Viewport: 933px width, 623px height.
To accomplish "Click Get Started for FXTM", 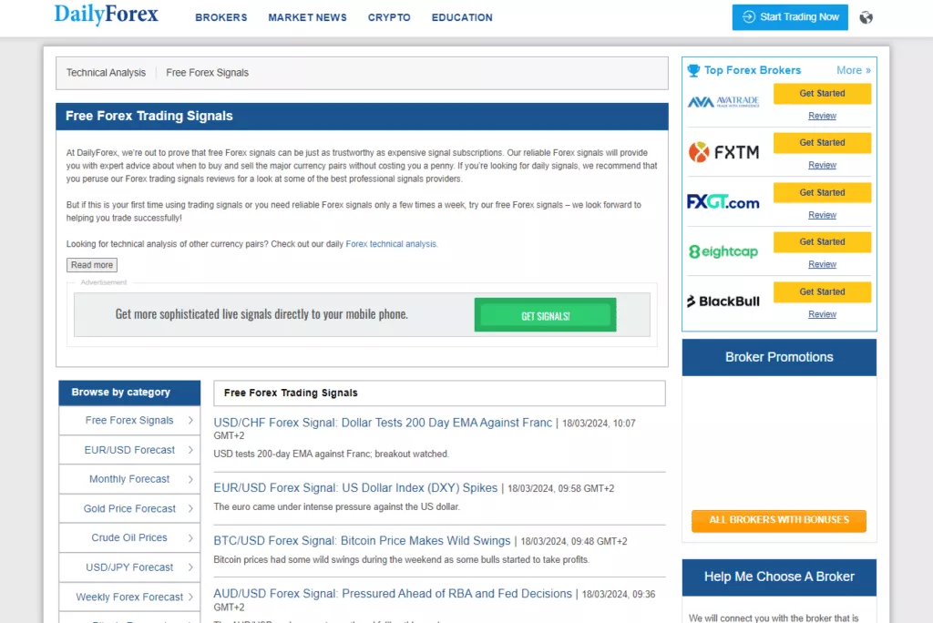I will tap(822, 143).
